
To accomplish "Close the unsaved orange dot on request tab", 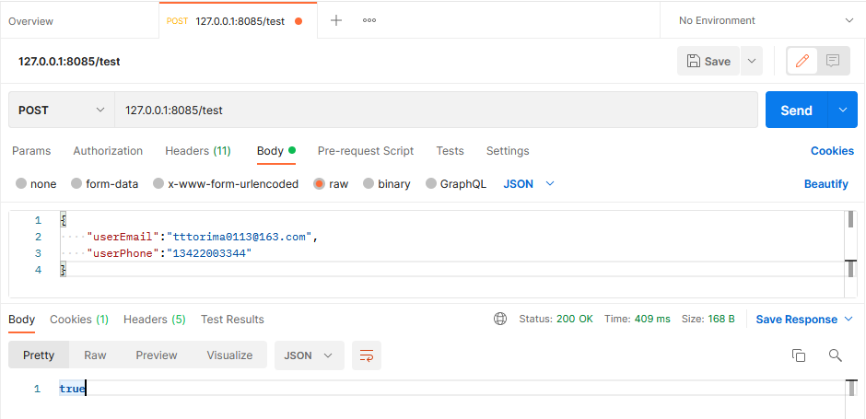I will click(298, 21).
